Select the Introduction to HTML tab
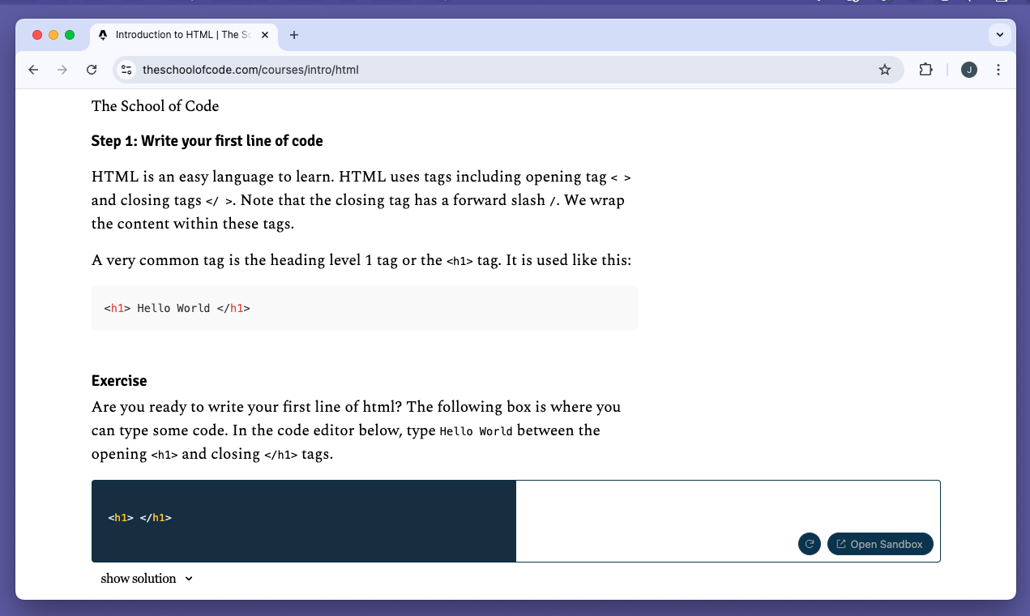 coord(184,35)
